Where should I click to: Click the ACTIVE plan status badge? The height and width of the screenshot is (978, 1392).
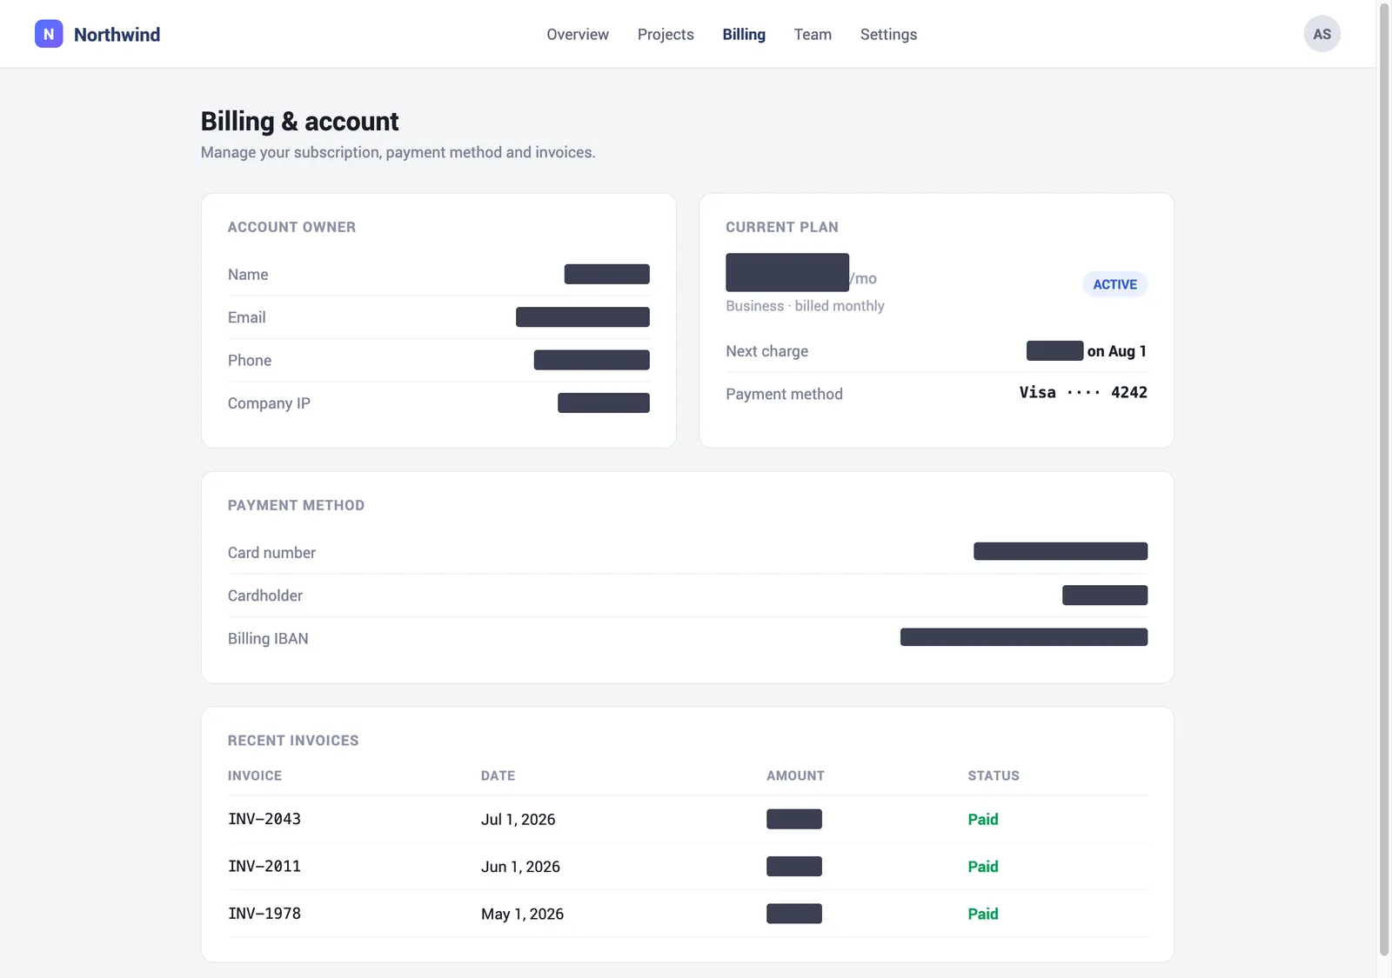(x=1114, y=284)
